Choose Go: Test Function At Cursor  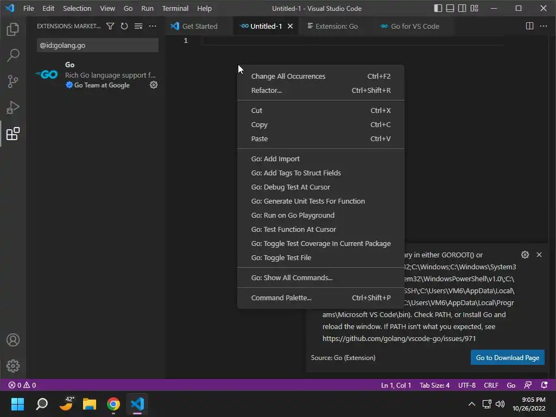(x=320, y=230)
